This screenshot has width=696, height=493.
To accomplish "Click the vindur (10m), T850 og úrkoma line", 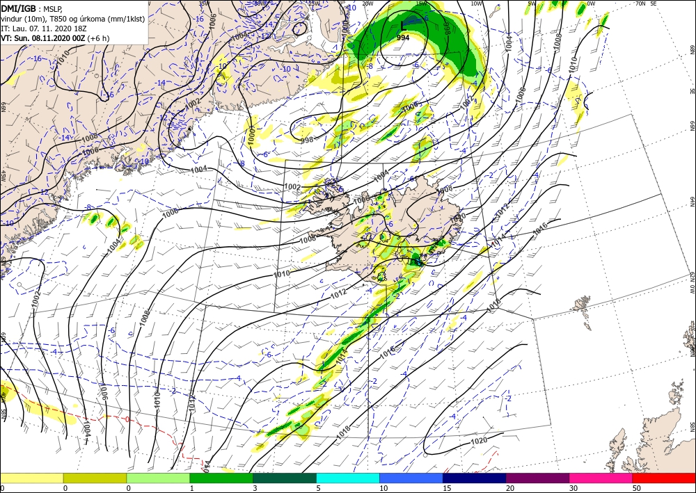I will coord(73,19).
